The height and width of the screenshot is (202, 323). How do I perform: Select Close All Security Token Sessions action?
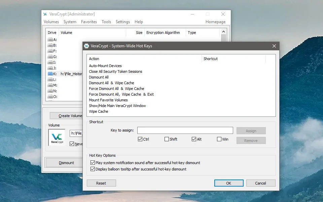(x=115, y=71)
